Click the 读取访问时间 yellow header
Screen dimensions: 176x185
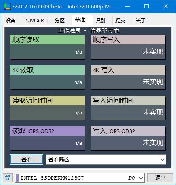(47, 101)
